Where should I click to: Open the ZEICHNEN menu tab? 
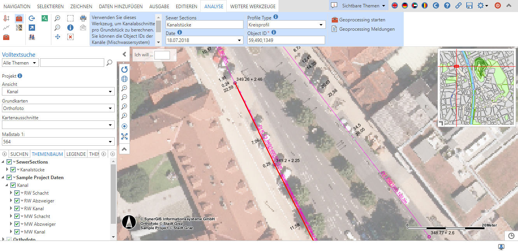(x=81, y=6)
